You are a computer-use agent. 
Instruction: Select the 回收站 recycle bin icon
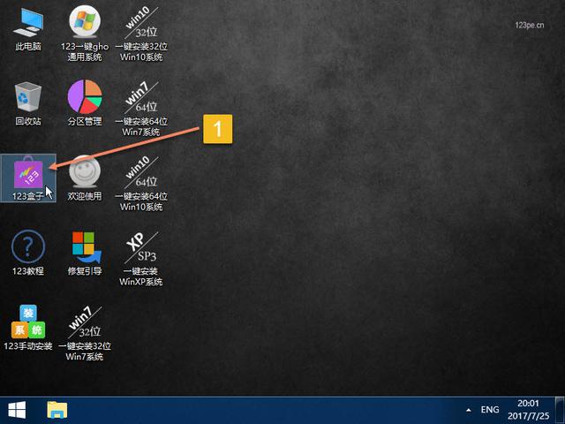point(28,104)
